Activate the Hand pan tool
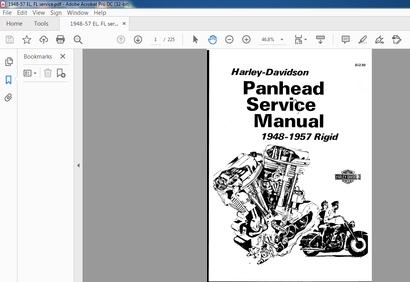The image size is (410, 282). click(212, 40)
